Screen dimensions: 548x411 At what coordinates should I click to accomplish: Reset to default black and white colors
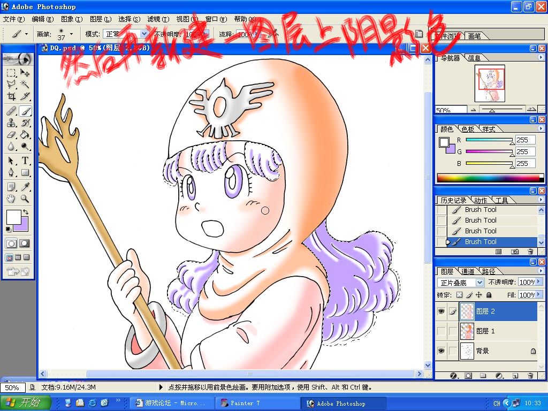[8, 229]
